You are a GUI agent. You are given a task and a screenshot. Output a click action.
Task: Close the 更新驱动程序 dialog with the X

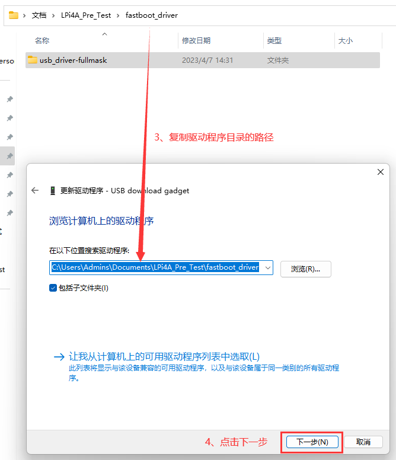click(381, 172)
